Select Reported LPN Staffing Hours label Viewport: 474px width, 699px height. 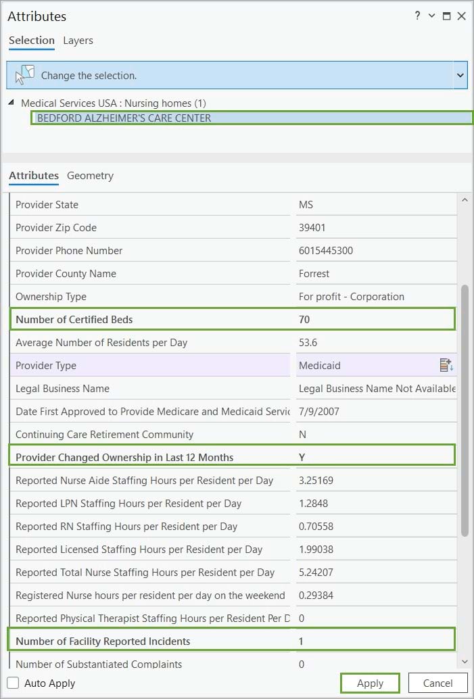coord(128,504)
